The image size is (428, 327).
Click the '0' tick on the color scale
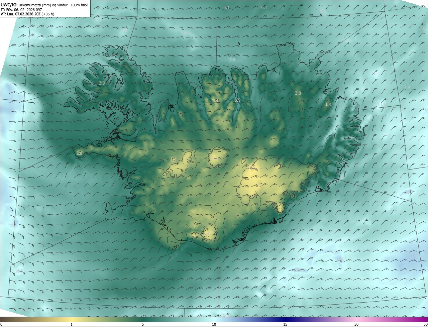coord(1,324)
